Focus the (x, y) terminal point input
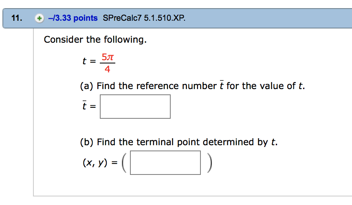The image size is (352, 205). 165,163
